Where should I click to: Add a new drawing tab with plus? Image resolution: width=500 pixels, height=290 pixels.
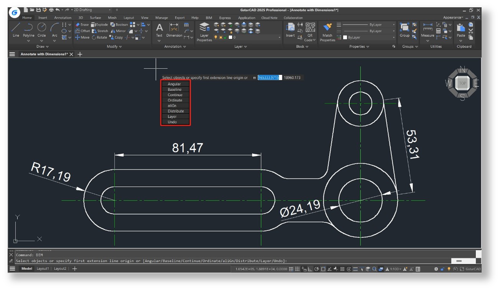click(x=80, y=54)
